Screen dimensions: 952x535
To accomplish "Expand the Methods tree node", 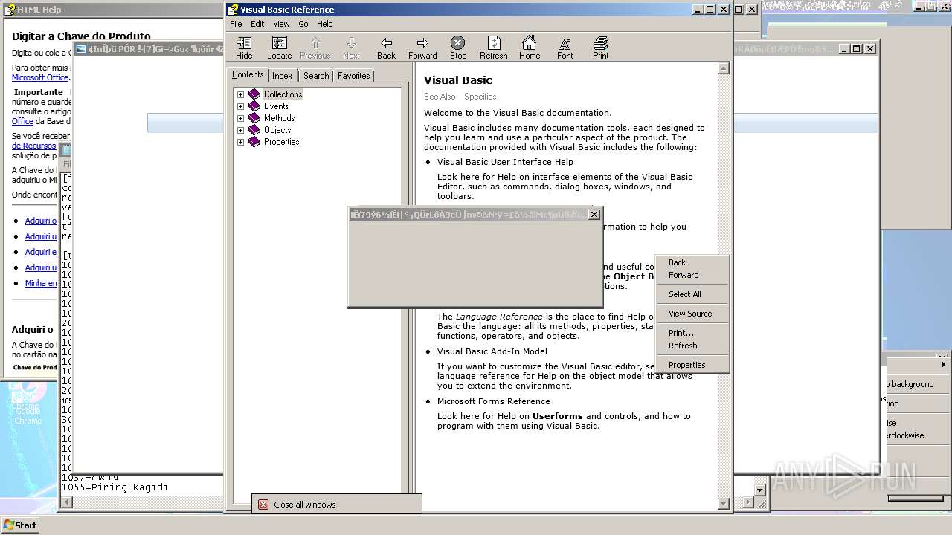I will click(x=240, y=118).
